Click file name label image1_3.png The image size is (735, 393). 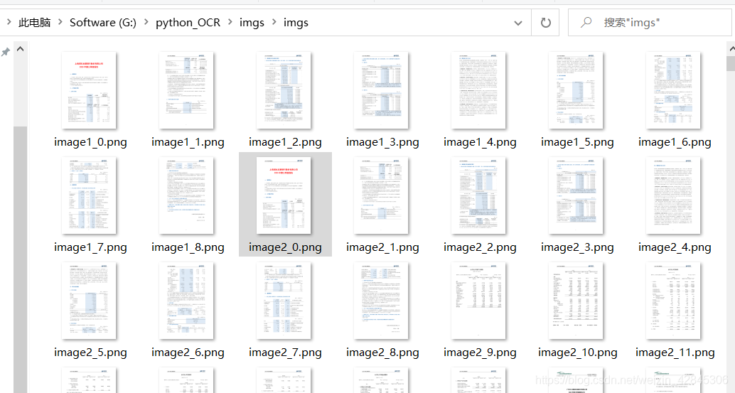(x=382, y=142)
